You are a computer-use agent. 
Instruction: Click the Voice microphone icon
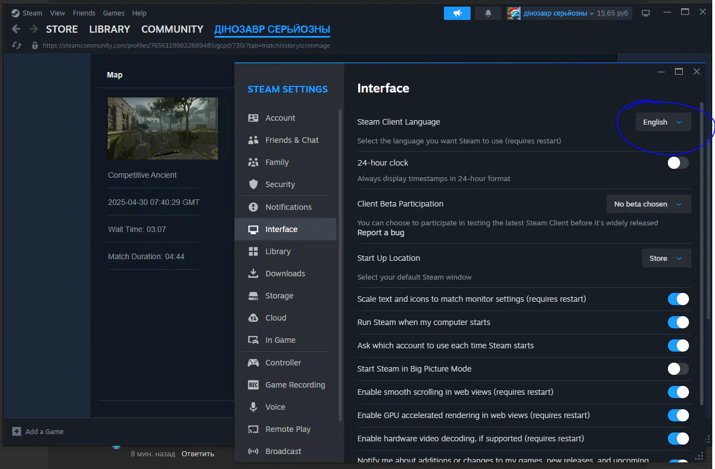253,407
